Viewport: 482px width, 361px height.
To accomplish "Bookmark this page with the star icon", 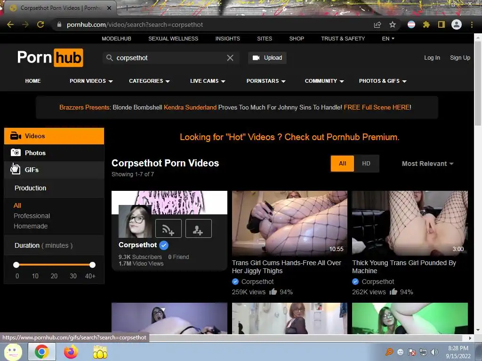I will tap(393, 24).
